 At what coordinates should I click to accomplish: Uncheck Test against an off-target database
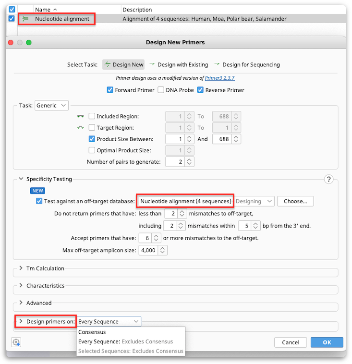coord(39,201)
